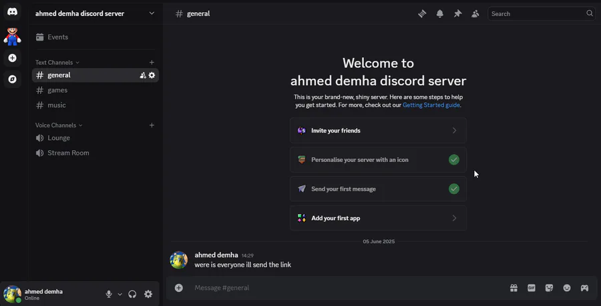This screenshot has height=306, width=601.
Task: Click Add a Server plus icon
Action: coord(12,58)
